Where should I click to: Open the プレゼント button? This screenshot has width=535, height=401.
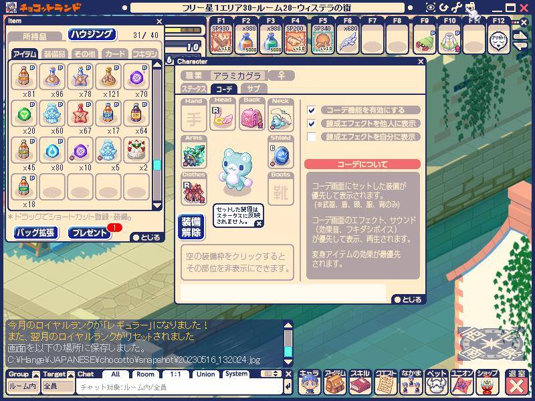click(90, 233)
